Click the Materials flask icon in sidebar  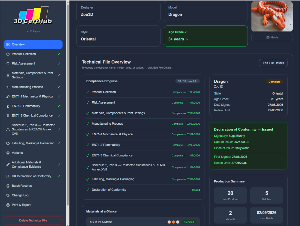pos(8,75)
